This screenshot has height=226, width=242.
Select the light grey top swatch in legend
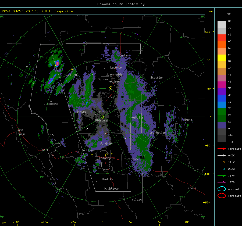click(x=222, y=24)
